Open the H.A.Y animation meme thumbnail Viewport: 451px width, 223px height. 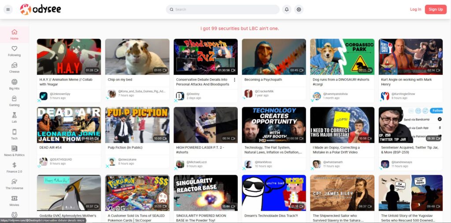69,57
